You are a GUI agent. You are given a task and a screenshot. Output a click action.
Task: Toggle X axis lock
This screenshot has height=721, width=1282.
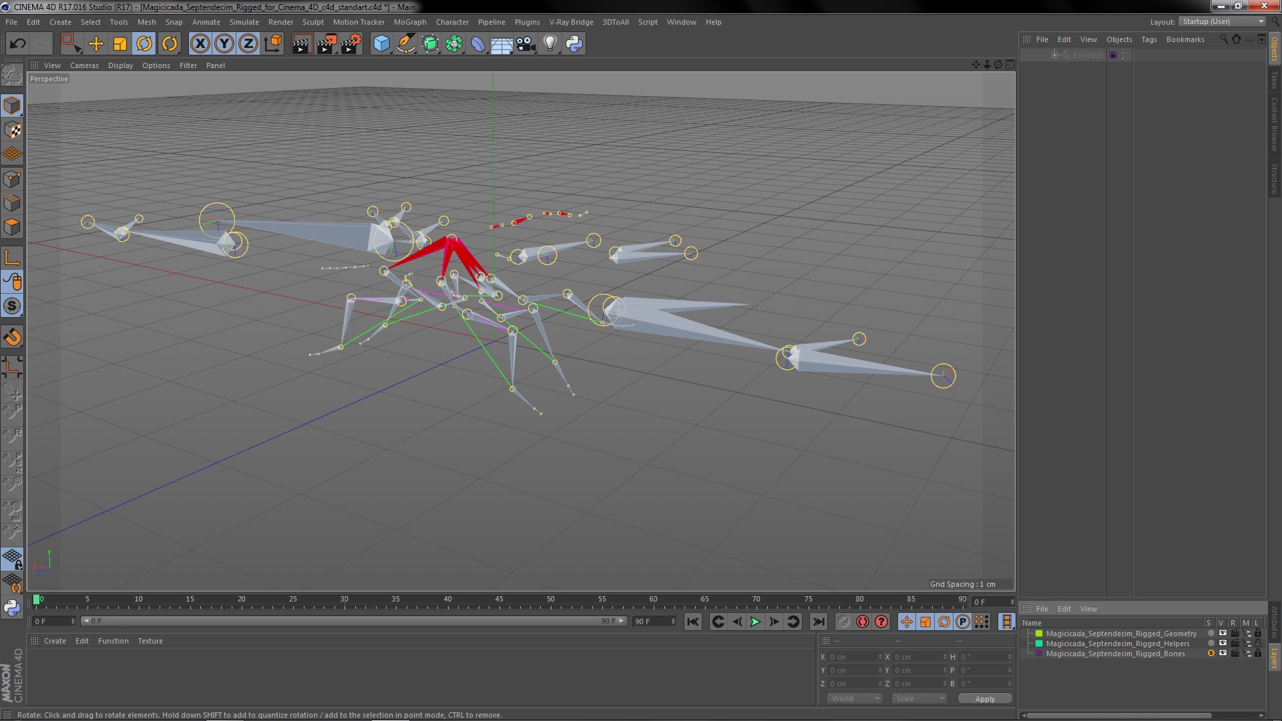[x=200, y=44]
